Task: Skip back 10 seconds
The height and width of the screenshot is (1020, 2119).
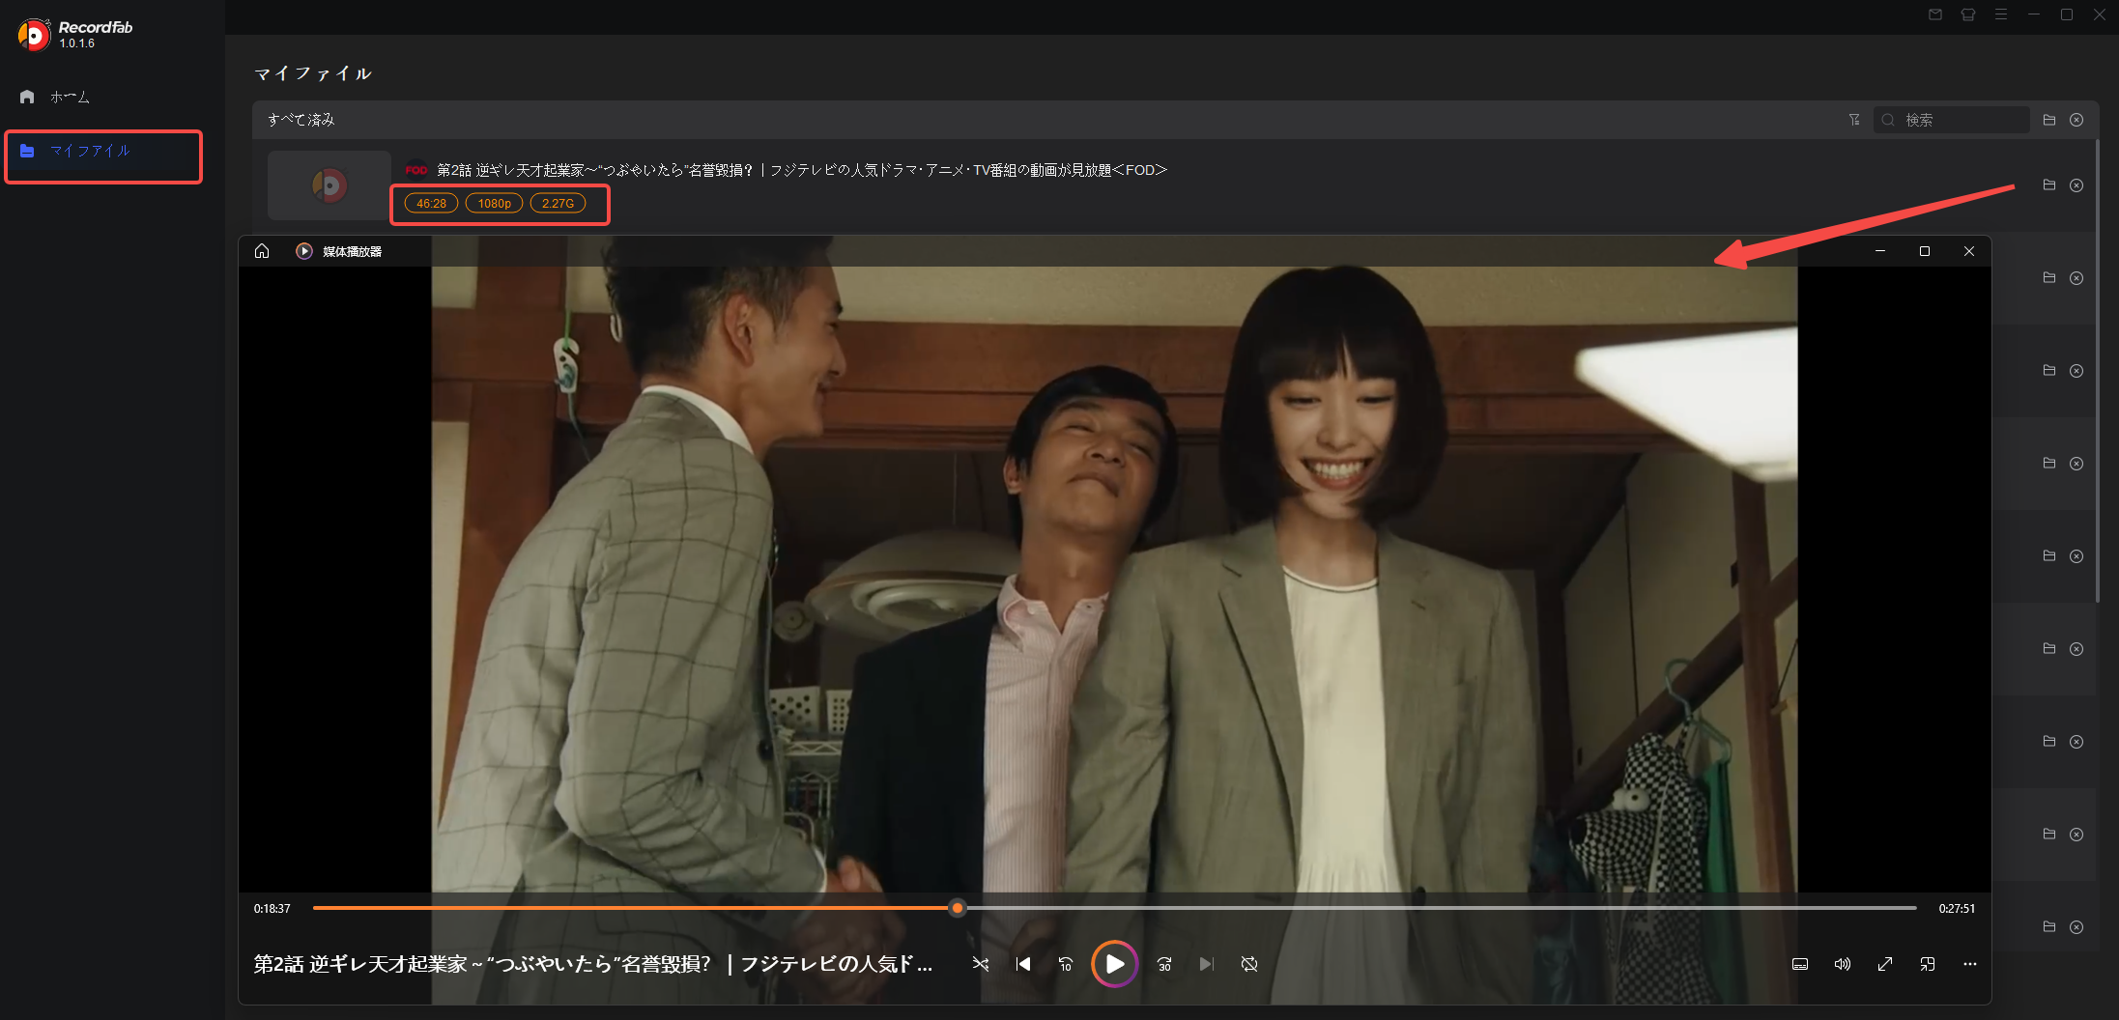Action: point(1066,964)
